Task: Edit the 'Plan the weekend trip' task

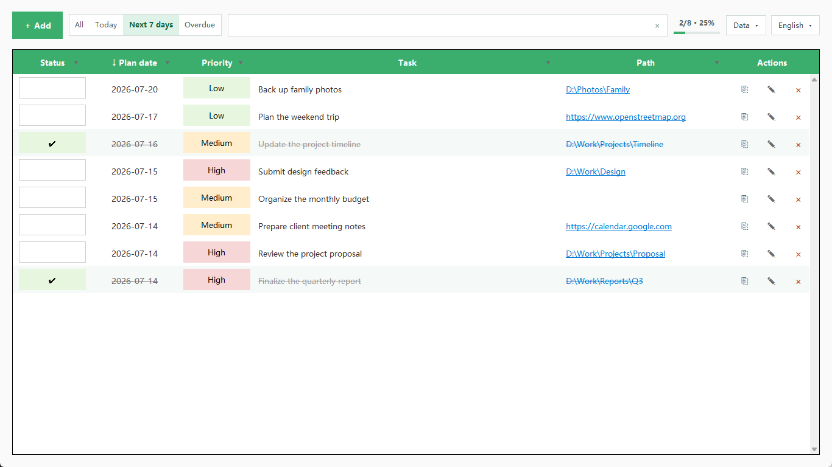Action: pos(771,117)
